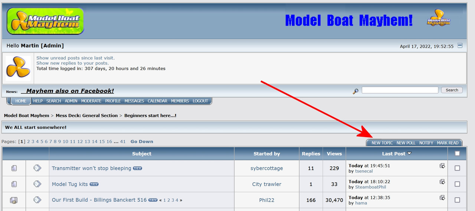475x211 pixels.
Task: Click the Go Down link
Action: point(142,141)
